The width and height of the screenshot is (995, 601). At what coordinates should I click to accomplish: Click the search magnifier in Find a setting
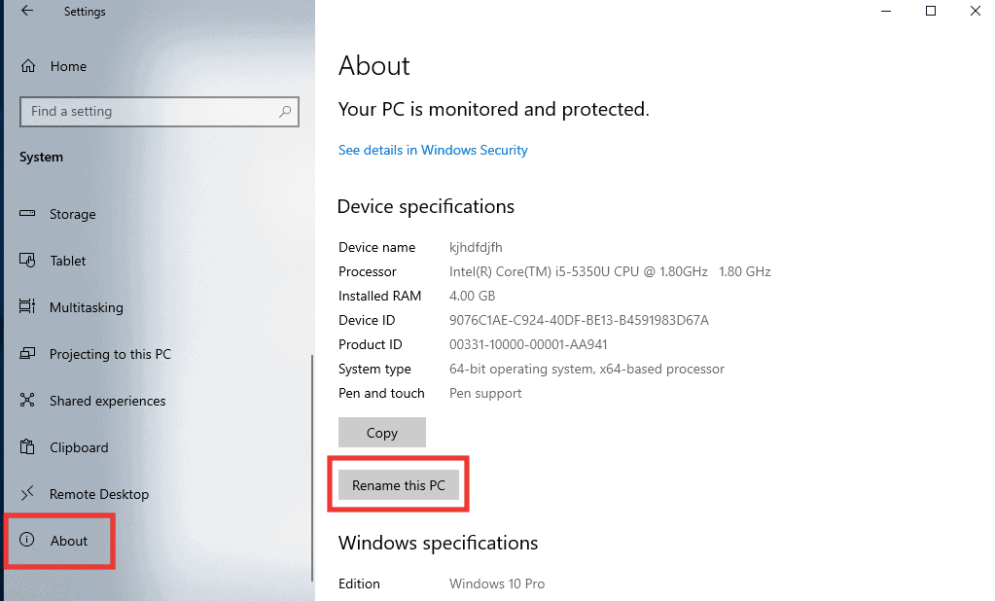(x=284, y=111)
